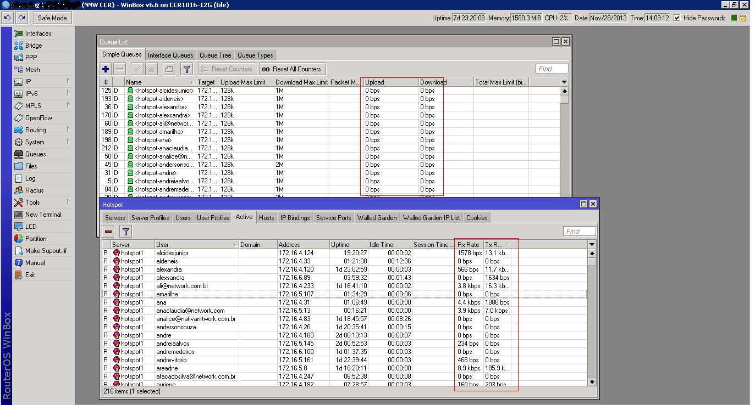This screenshot has width=755, height=405.
Task: Toggle the Hide Passwords checkbox
Action: [677, 18]
